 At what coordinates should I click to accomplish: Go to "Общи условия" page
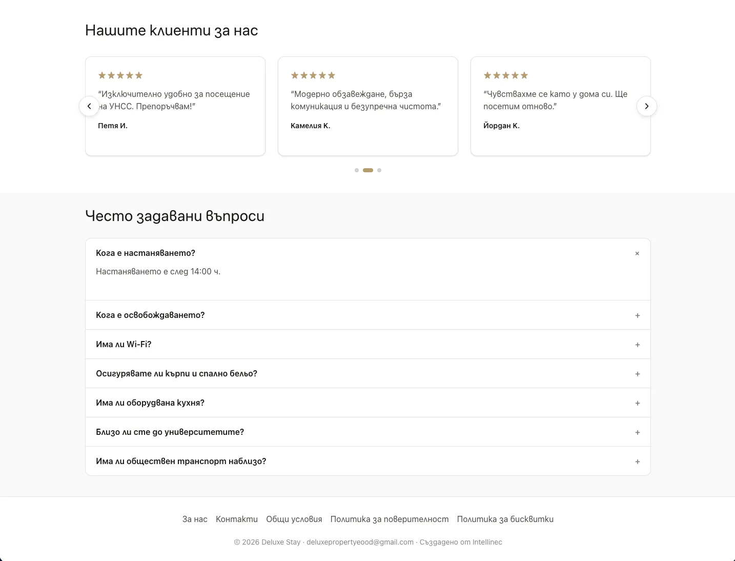click(294, 519)
